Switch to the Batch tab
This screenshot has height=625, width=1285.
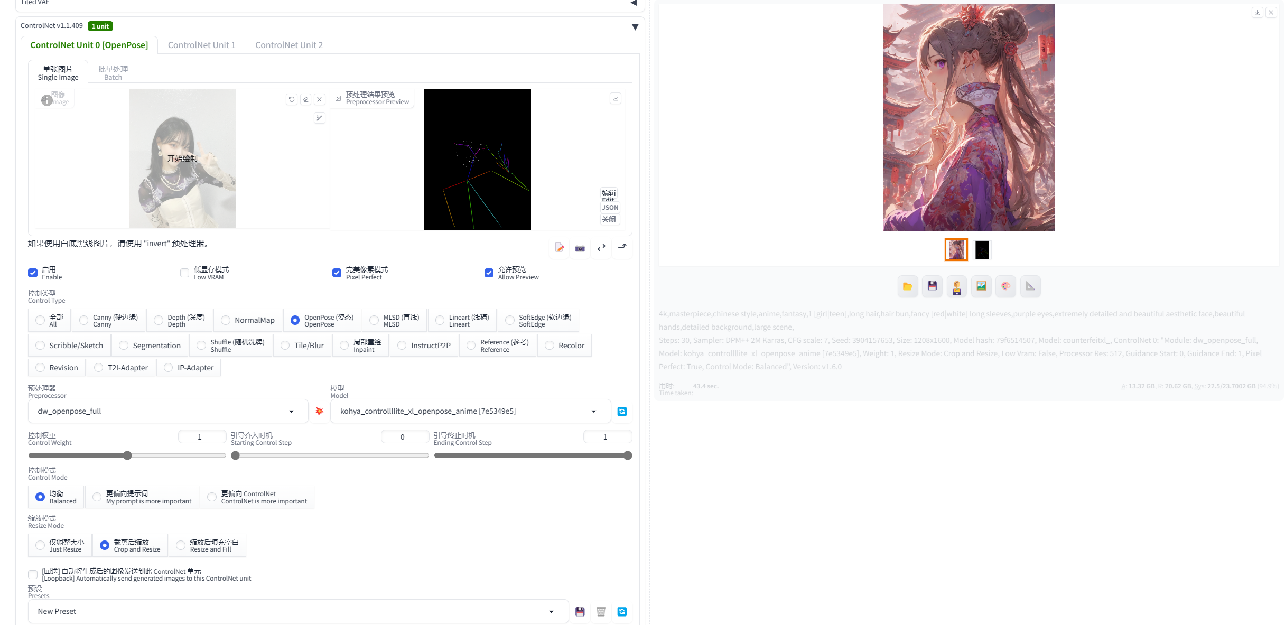click(x=113, y=72)
